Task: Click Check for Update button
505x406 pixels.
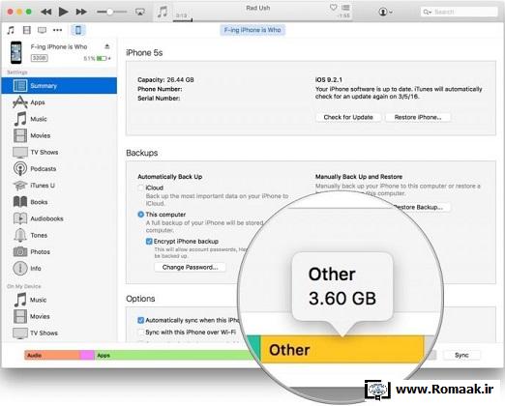Action: [x=348, y=117]
